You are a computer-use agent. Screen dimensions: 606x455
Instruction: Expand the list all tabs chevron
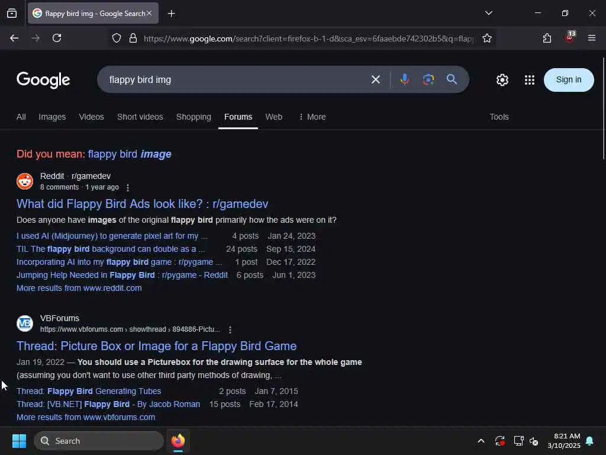488,13
